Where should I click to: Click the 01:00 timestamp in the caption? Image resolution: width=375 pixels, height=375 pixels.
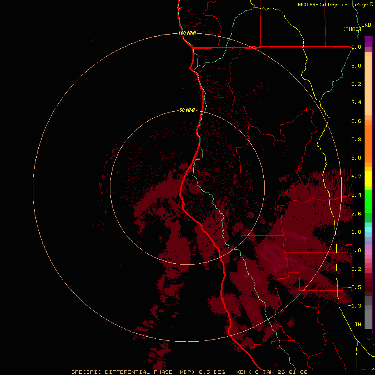[297, 372]
